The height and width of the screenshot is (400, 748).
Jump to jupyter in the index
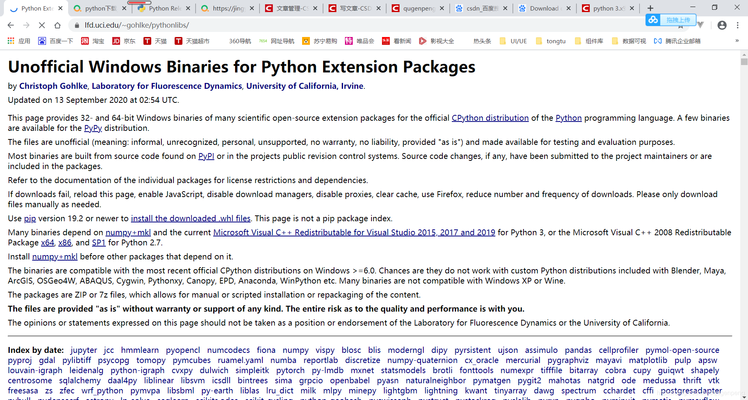pyautogui.click(x=84, y=350)
